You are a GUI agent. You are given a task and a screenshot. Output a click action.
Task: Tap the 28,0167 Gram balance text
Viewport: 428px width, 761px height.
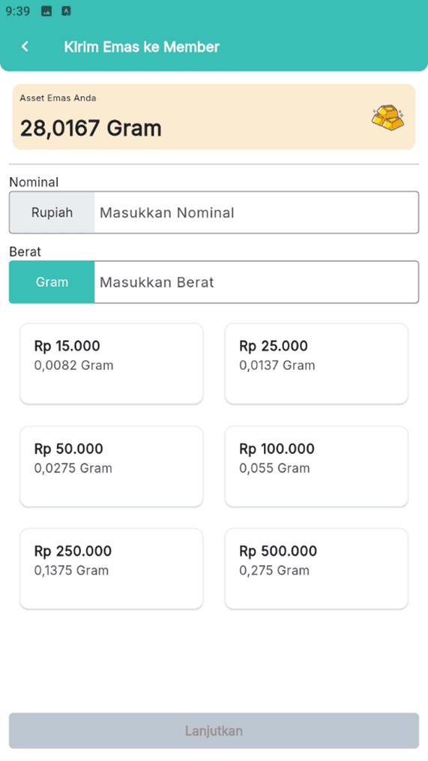[91, 128]
